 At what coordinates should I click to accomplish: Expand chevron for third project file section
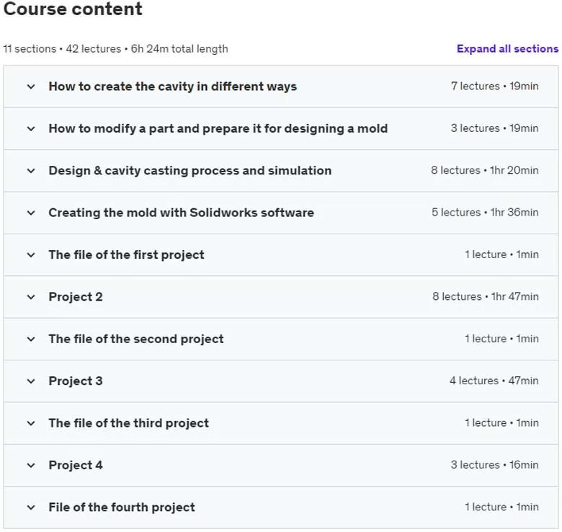tap(31, 423)
